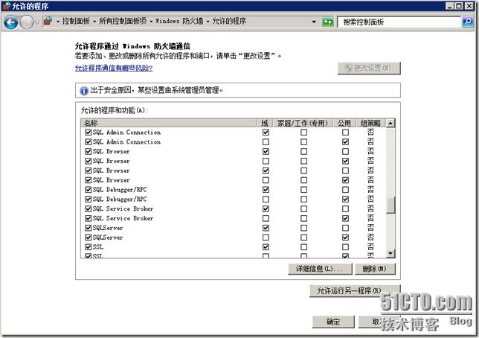Uncheck 域 for domain-enabled SQL Admin Connection row
479x338 pixels.
(266, 133)
